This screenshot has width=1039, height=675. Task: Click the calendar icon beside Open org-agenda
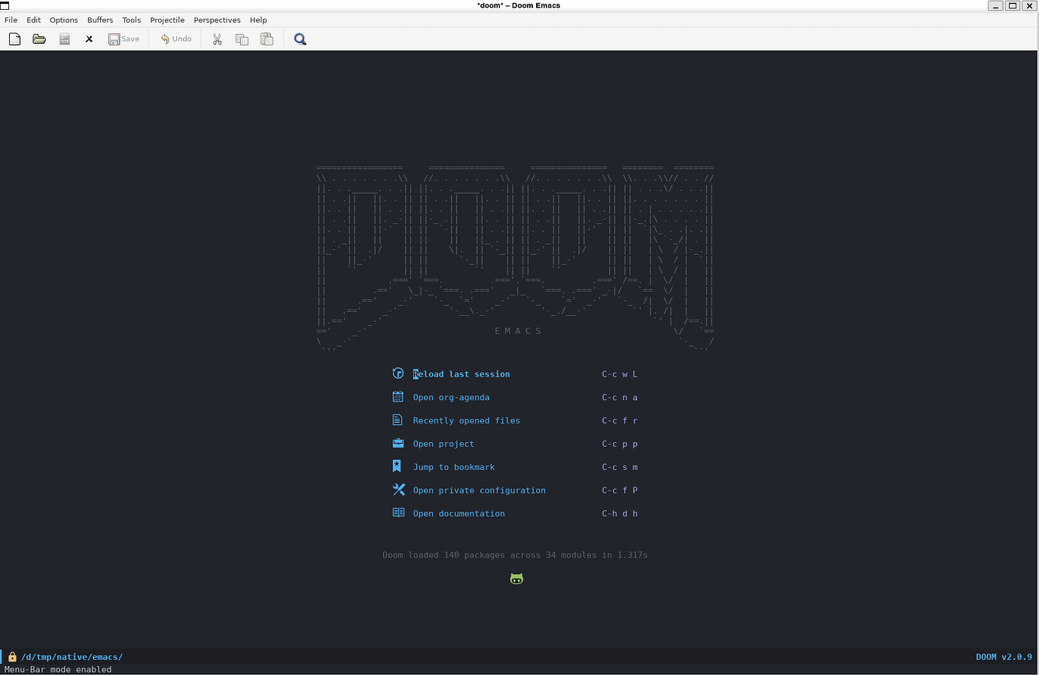(x=398, y=397)
